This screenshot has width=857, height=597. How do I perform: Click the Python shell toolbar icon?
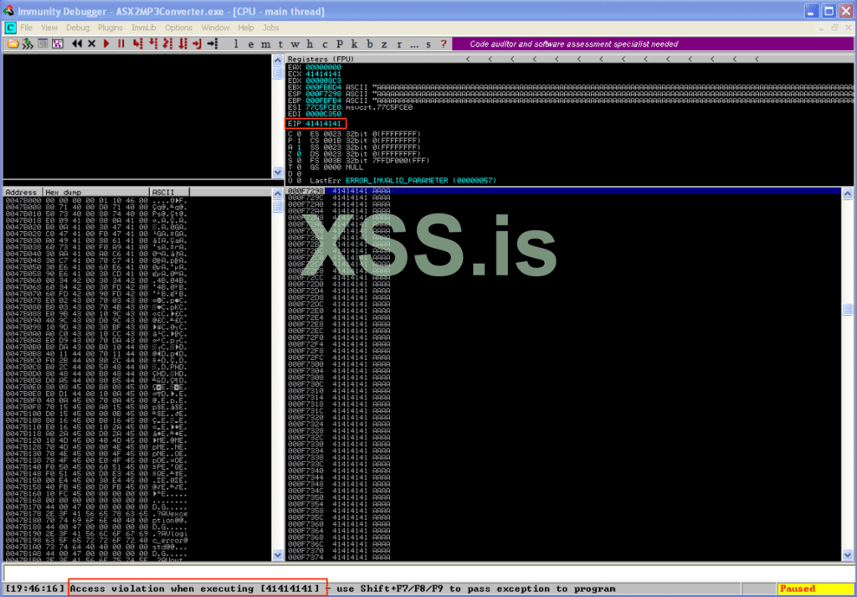point(28,44)
